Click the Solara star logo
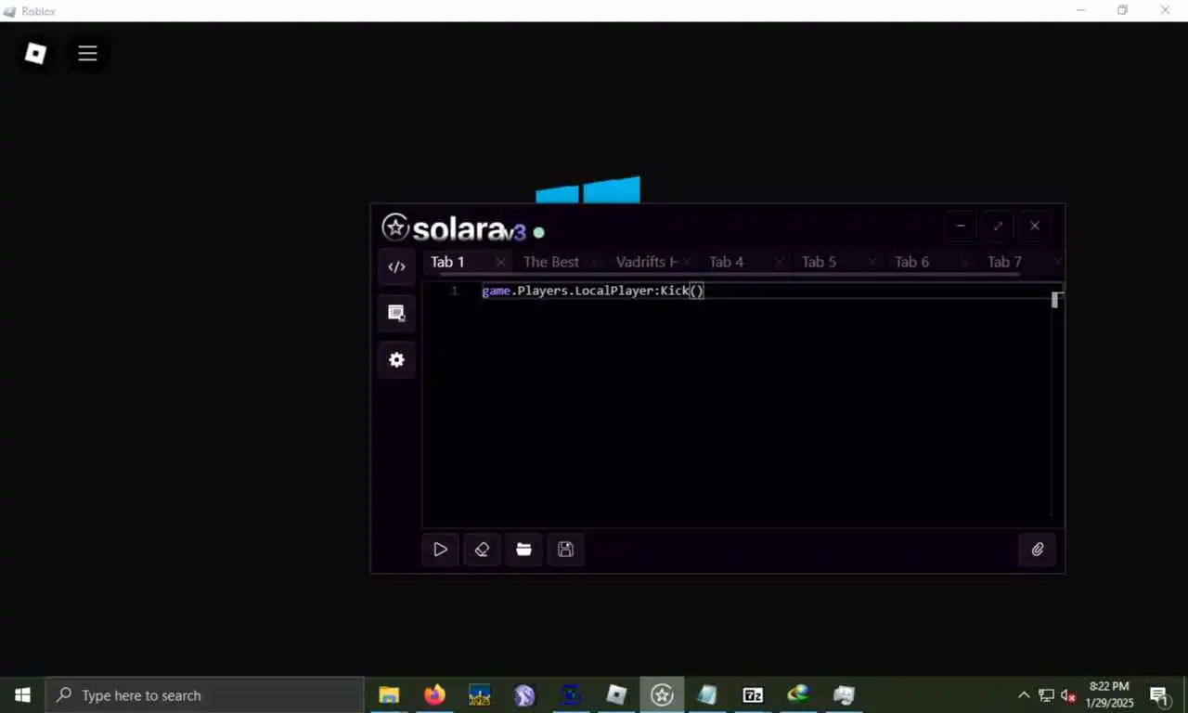Viewport: 1188px width, 713px height. (x=395, y=227)
